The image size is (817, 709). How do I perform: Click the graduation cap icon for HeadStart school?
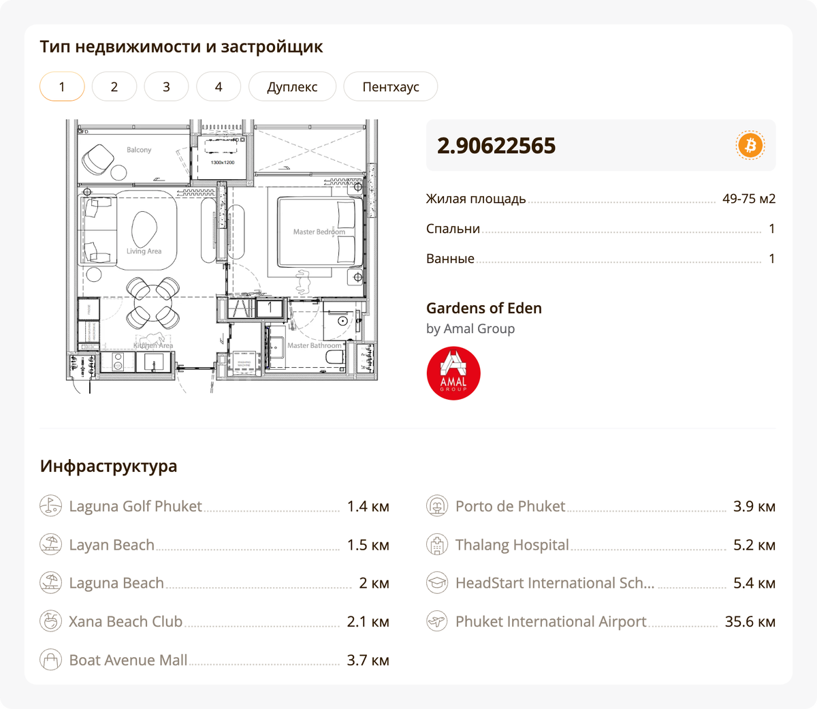click(437, 583)
